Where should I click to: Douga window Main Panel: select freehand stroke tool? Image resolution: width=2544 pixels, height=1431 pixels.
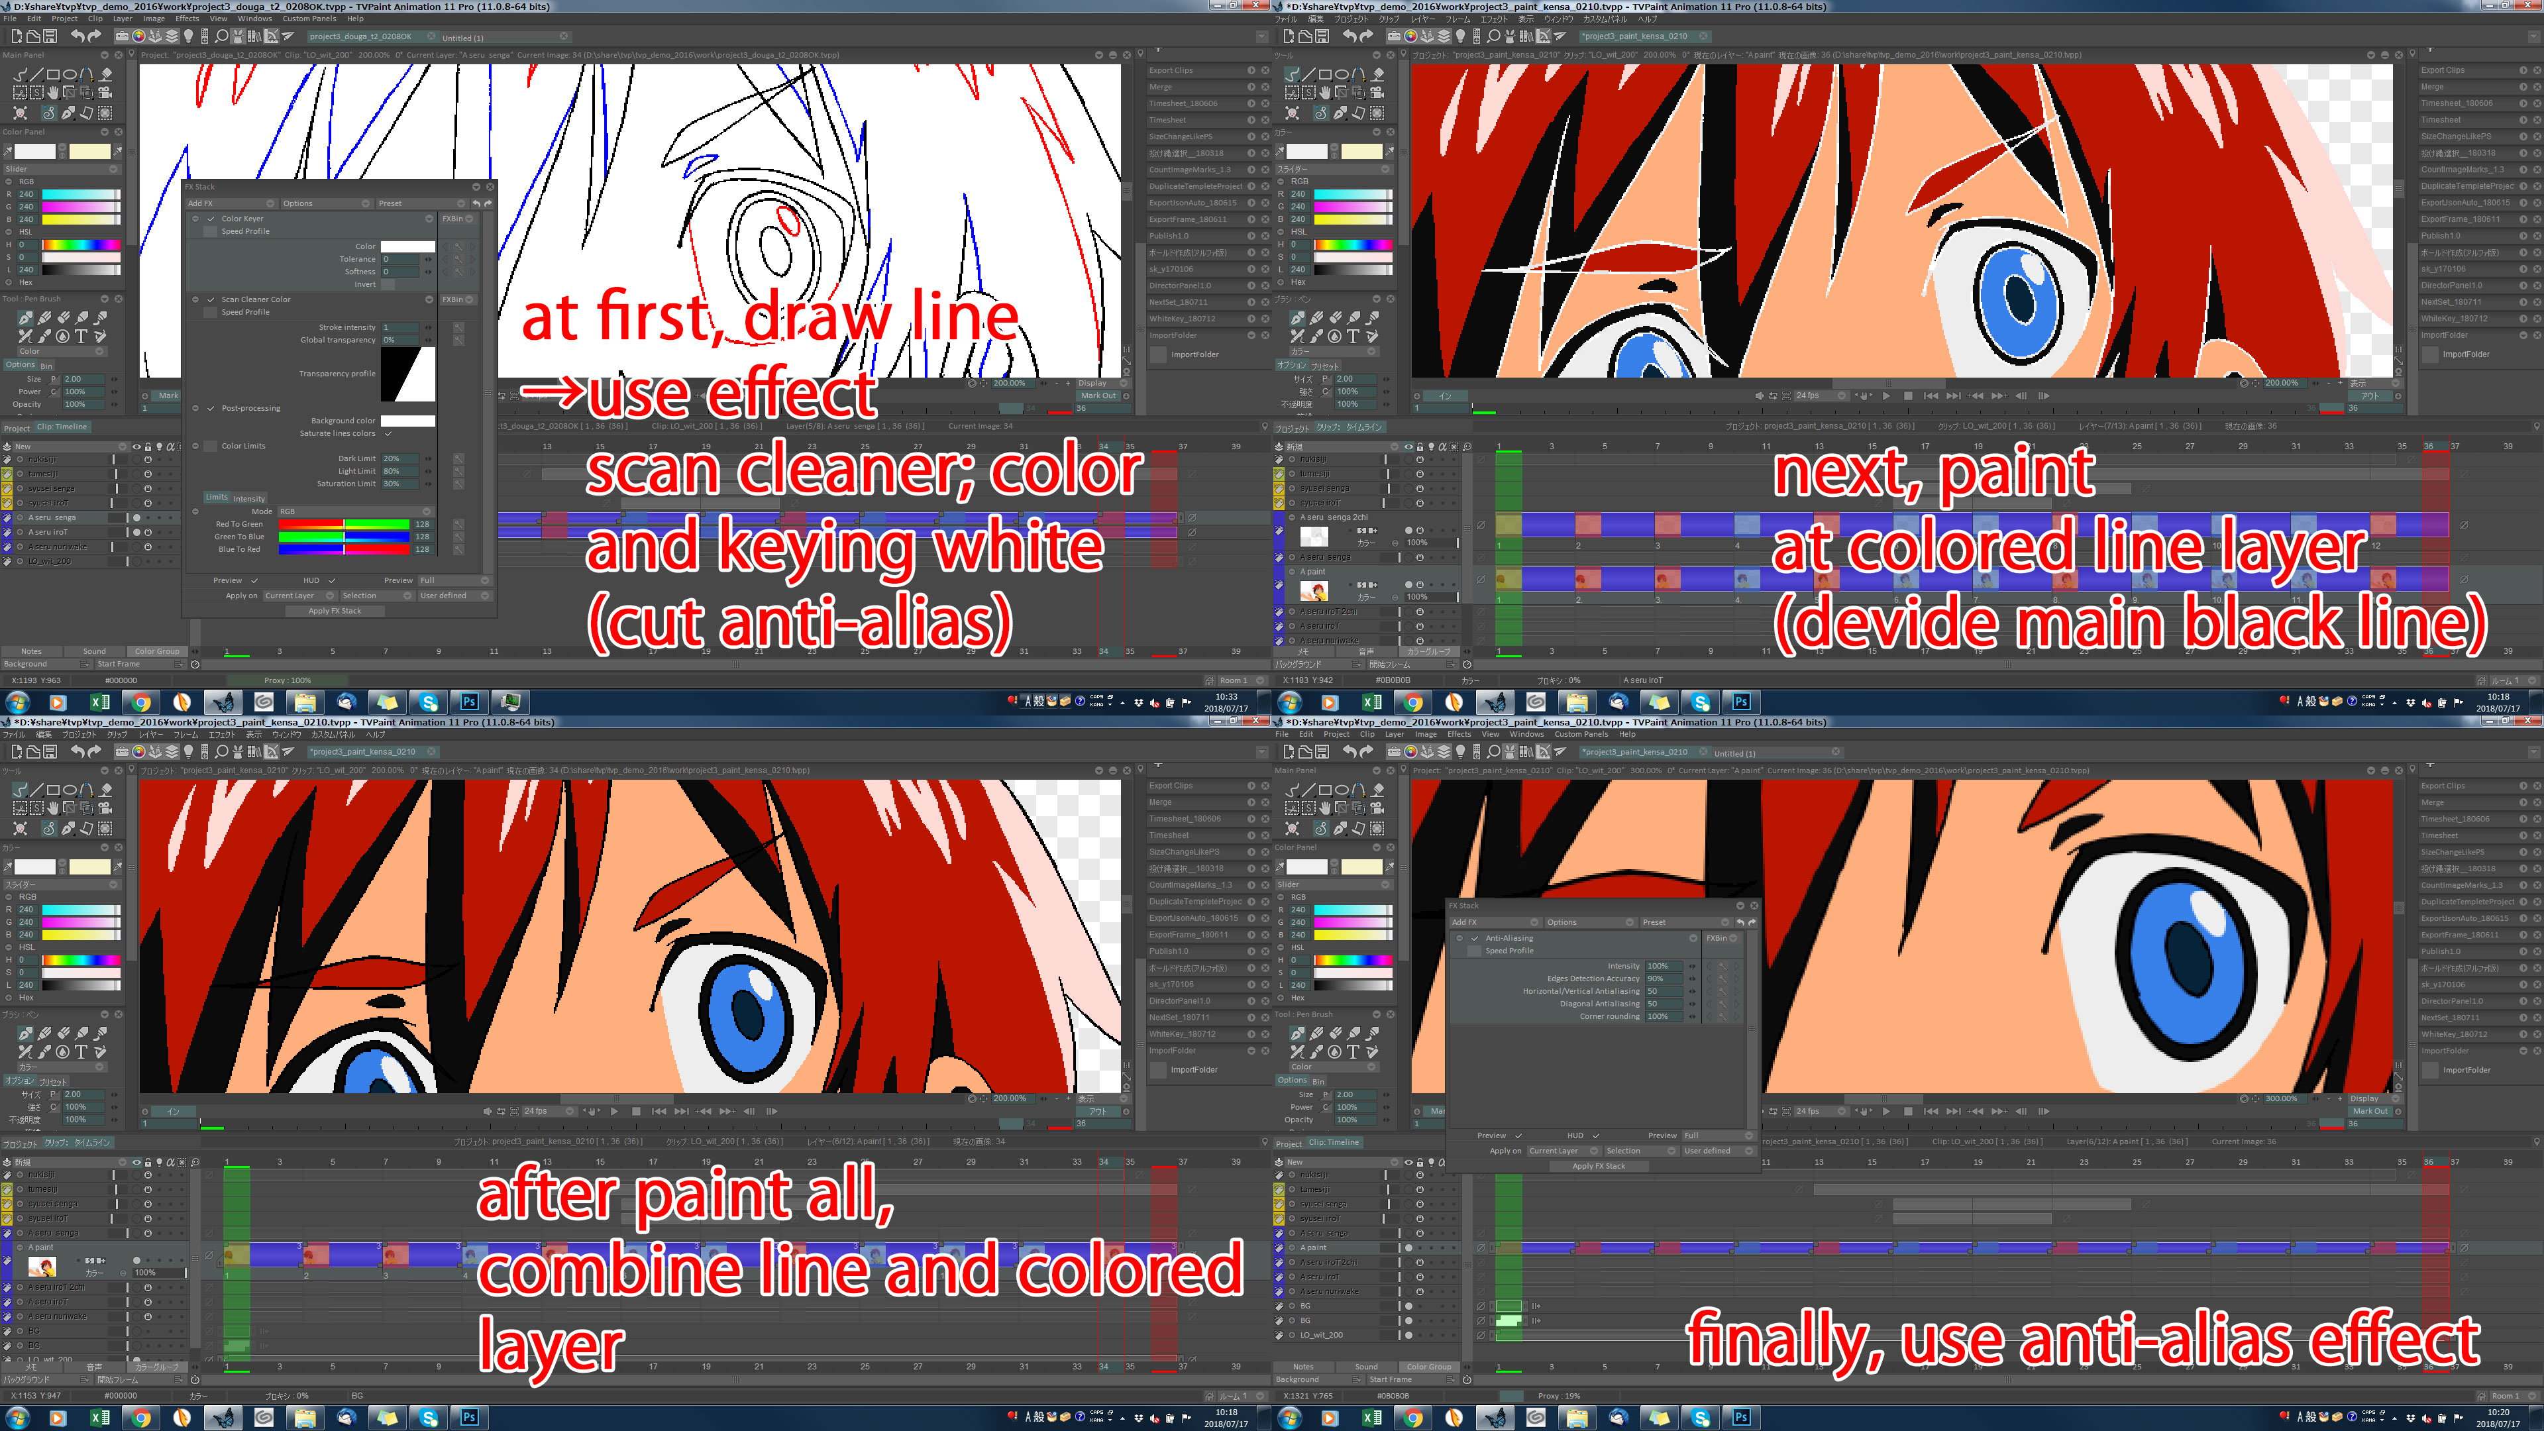point(20,74)
